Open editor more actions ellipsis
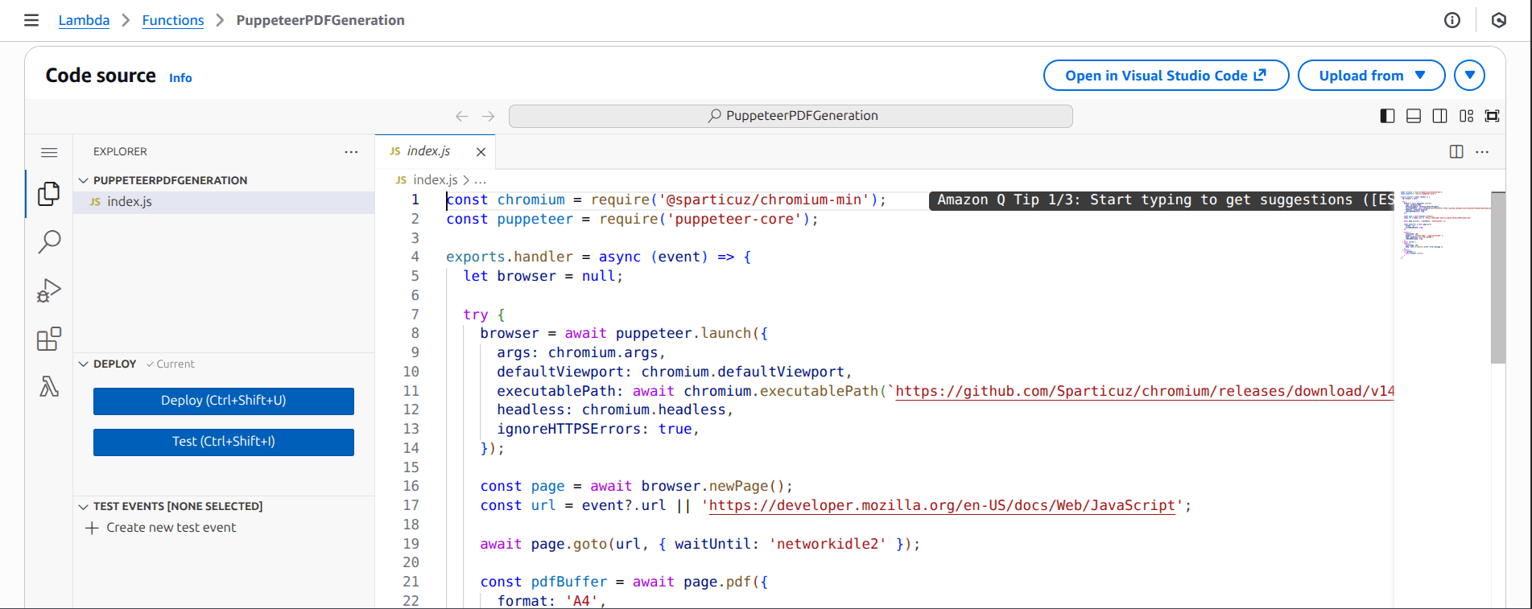 click(1482, 151)
